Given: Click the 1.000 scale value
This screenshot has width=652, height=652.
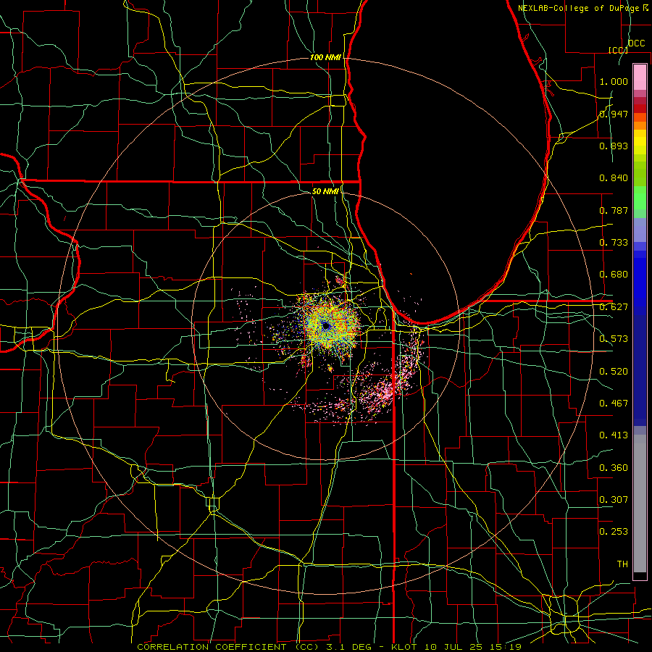Looking at the screenshot, I should point(614,81).
